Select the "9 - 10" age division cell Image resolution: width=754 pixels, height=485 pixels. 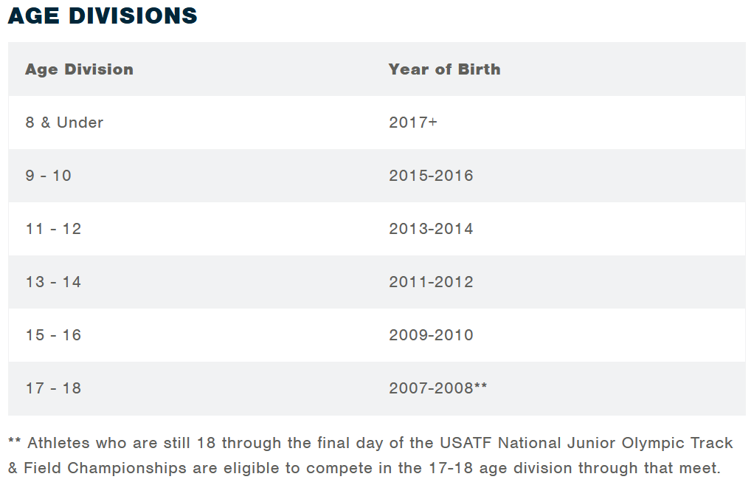48,176
